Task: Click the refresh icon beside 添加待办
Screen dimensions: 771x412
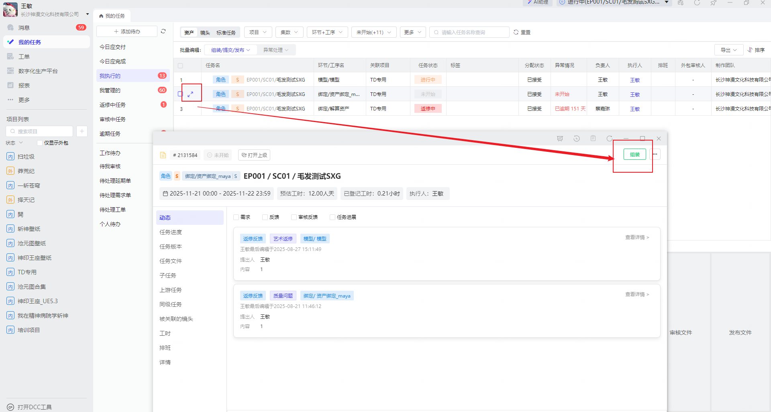Action: pos(163,31)
